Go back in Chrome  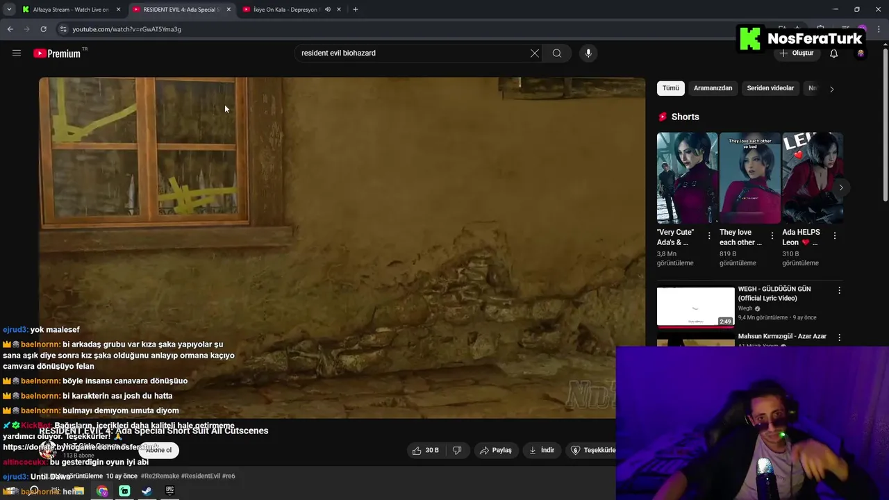(x=10, y=29)
